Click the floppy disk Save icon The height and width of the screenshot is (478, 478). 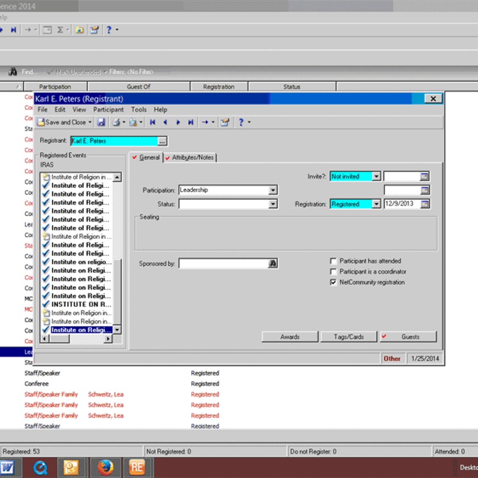coord(101,122)
